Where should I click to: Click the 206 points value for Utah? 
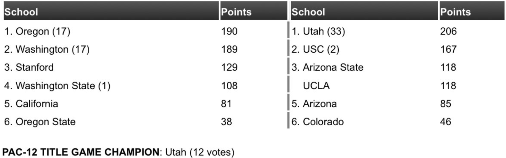click(x=448, y=31)
